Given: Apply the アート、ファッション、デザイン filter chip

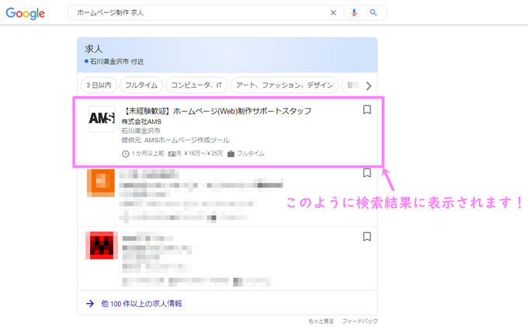Looking at the screenshot, I should pyautogui.click(x=284, y=85).
